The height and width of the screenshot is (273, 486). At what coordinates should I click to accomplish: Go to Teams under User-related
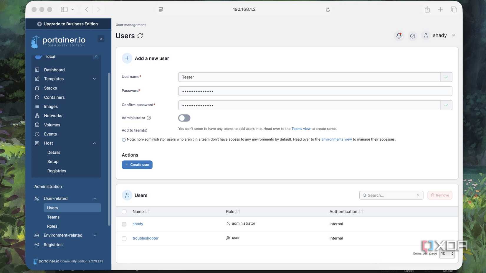click(x=53, y=217)
